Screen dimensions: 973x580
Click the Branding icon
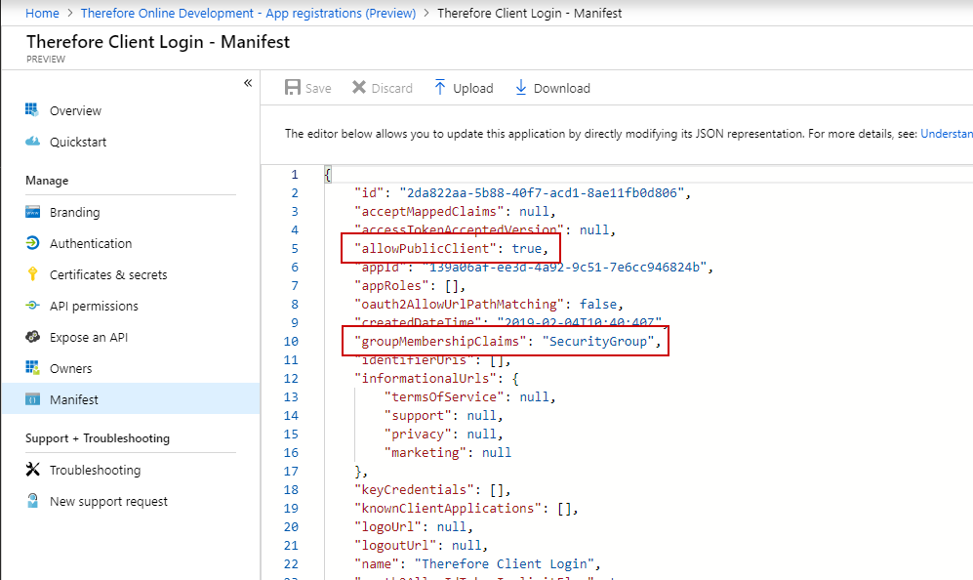(x=32, y=212)
